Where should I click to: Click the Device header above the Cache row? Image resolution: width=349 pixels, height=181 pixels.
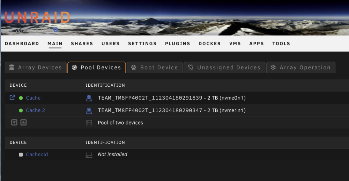[18, 85]
